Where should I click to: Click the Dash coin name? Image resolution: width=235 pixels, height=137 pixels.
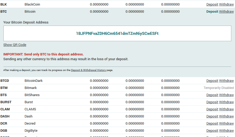pyautogui.click(x=28, y=116)
